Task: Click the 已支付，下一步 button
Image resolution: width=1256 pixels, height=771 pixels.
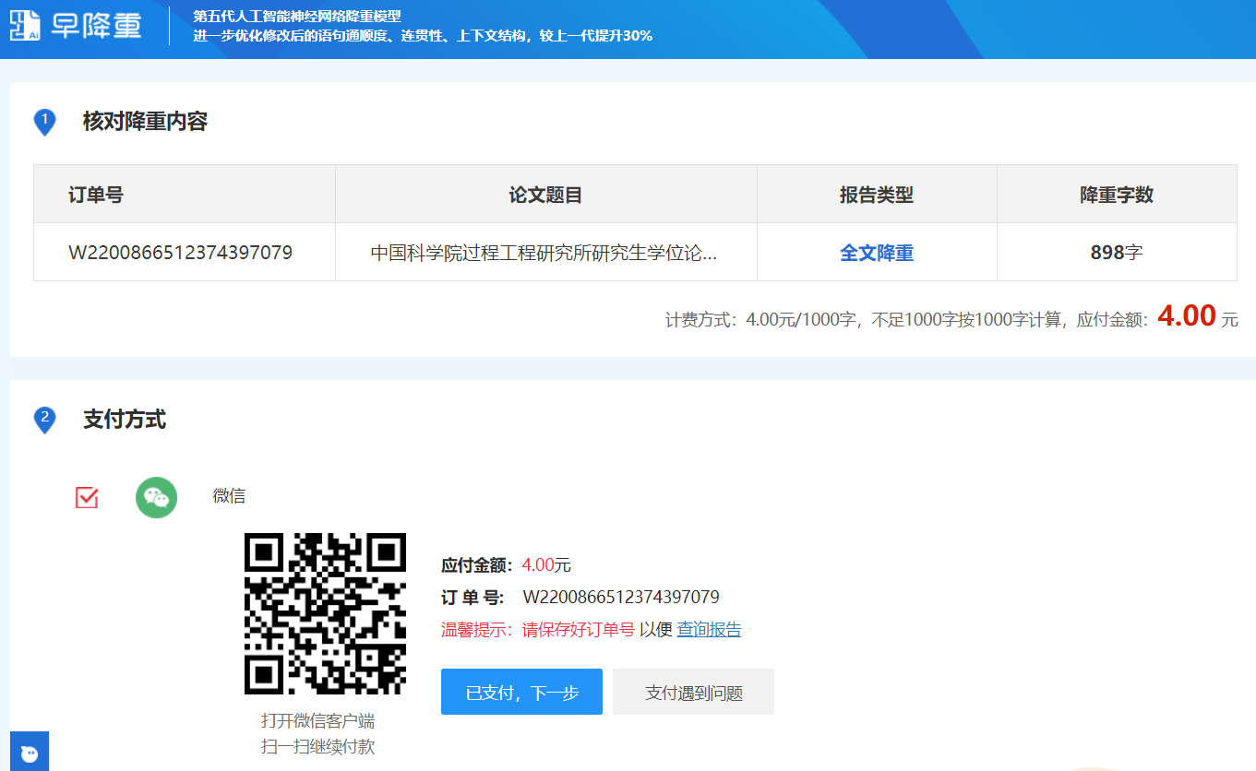Action: pyautogui.click(x=521, y=692)
